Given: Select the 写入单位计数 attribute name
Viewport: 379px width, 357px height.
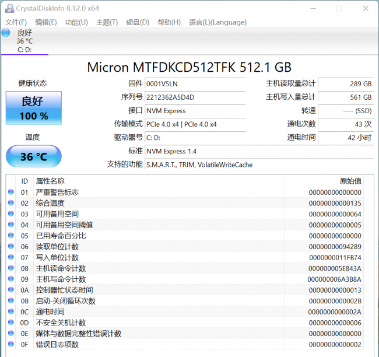Looking at the screenshot, I should coord(57,258).
